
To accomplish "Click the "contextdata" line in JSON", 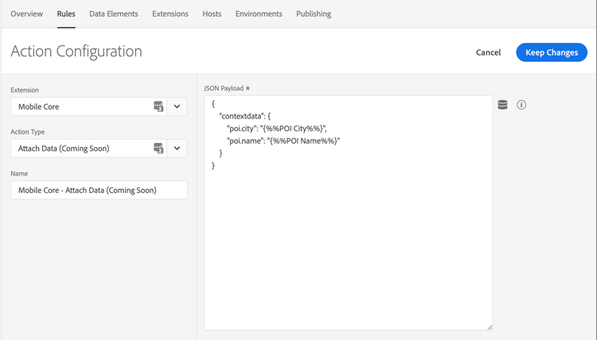I will (245, 116).
